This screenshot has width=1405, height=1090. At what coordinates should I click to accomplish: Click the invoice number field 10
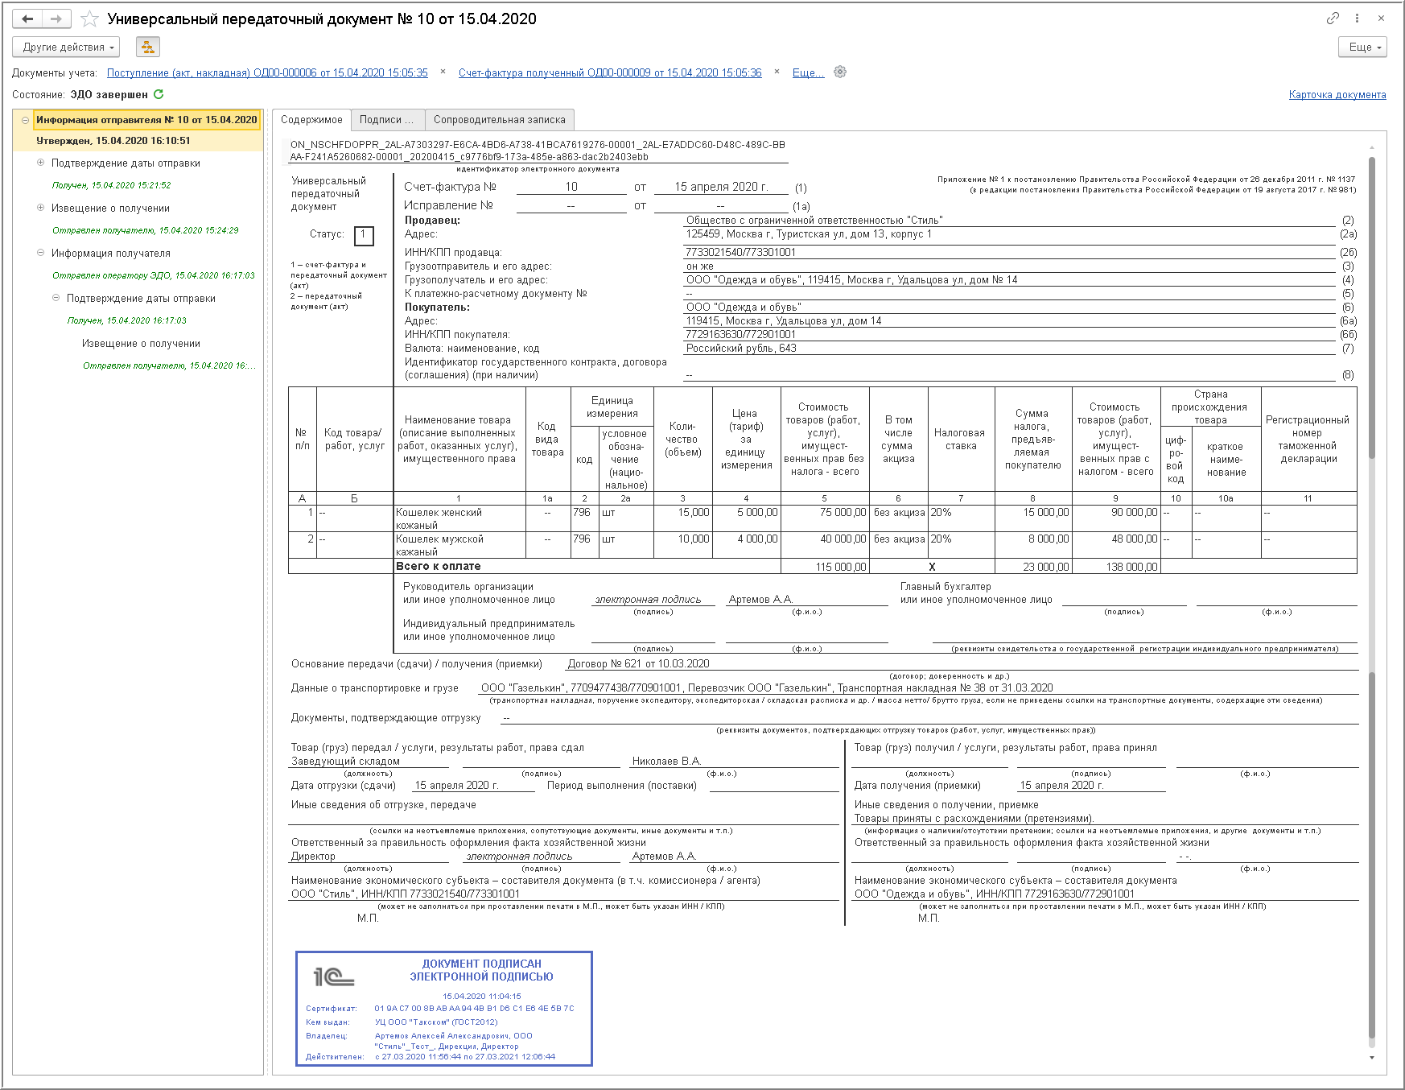pos(571,187)
